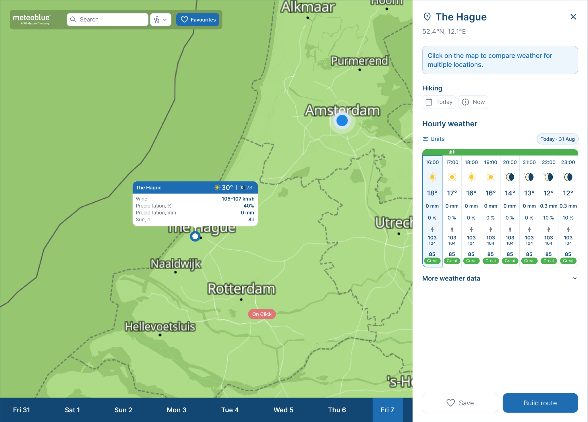Click the 17:00 wind direction arrow
Viewport: 588px width, 422px height.
click(452, 229)
